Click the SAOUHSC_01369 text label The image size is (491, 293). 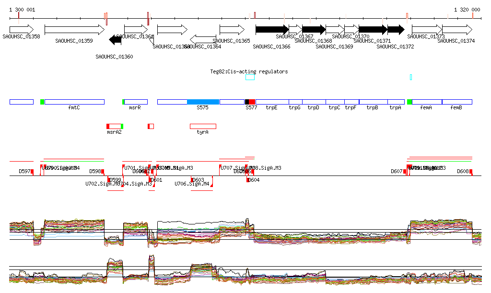click(334, 47)
